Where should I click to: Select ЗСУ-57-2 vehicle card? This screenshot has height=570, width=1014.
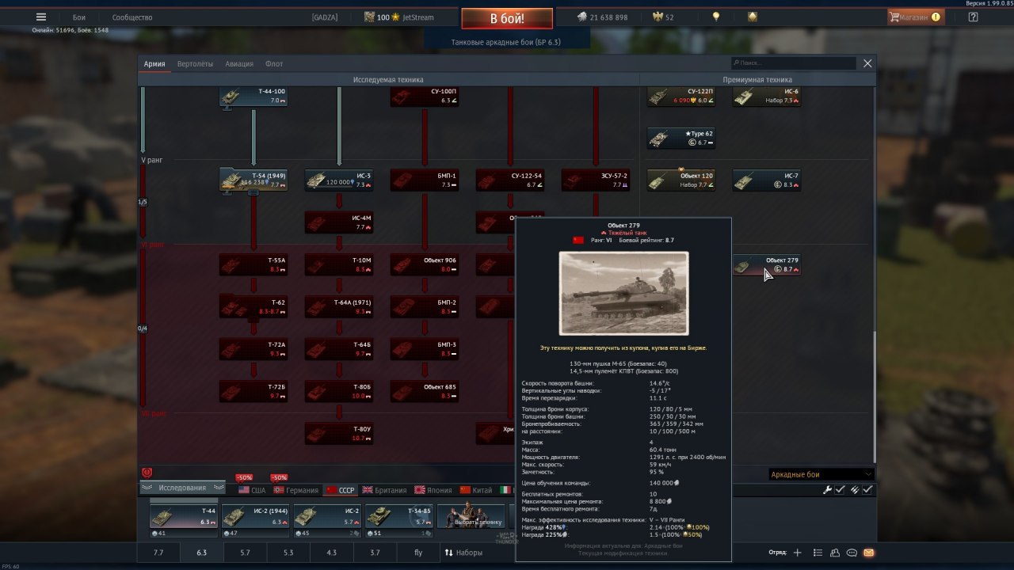tap(596, 180)
